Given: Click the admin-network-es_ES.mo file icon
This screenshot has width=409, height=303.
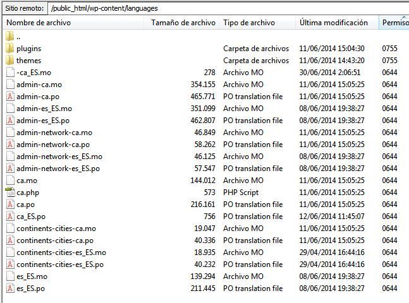Looking at the screenshot, I should 10,157.
